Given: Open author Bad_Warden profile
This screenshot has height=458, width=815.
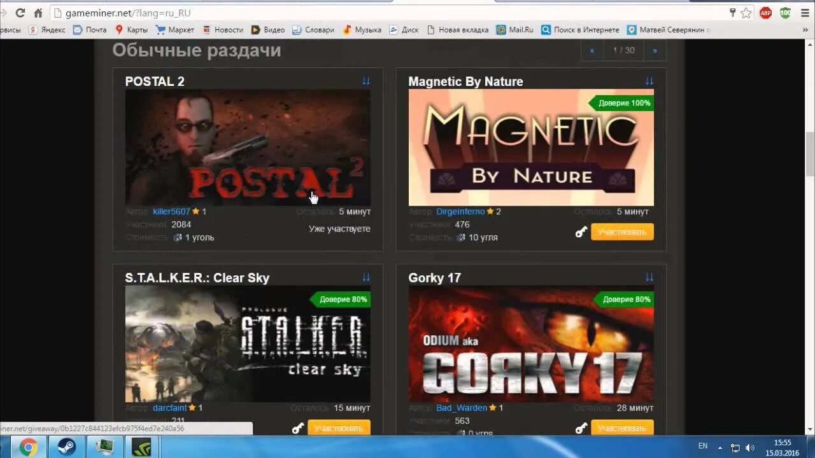Looking at the screenshot, I should (462, 408).
